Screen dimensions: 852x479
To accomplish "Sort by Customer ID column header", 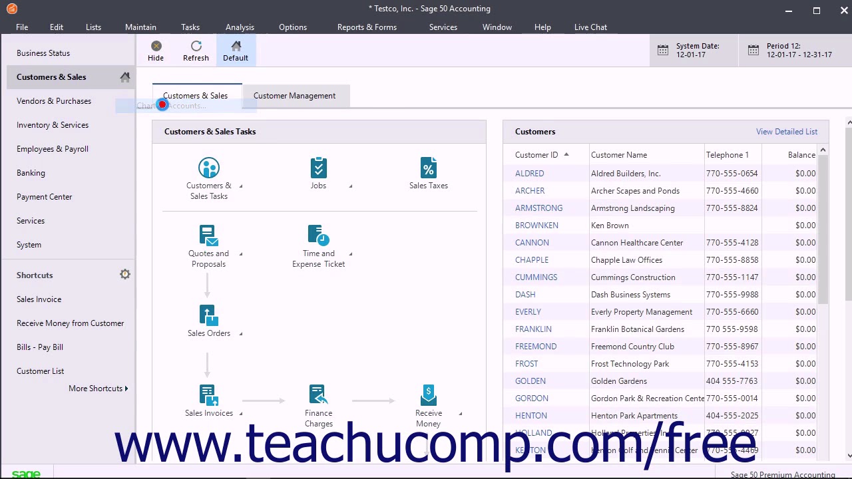I will (536, 155).
